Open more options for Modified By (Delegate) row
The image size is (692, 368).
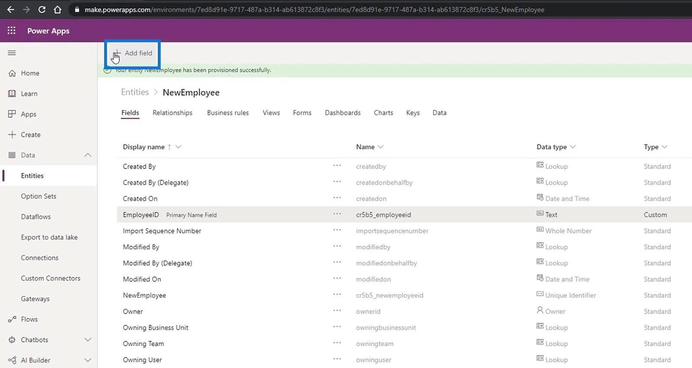pyautogui.click(x=337, y=262)
